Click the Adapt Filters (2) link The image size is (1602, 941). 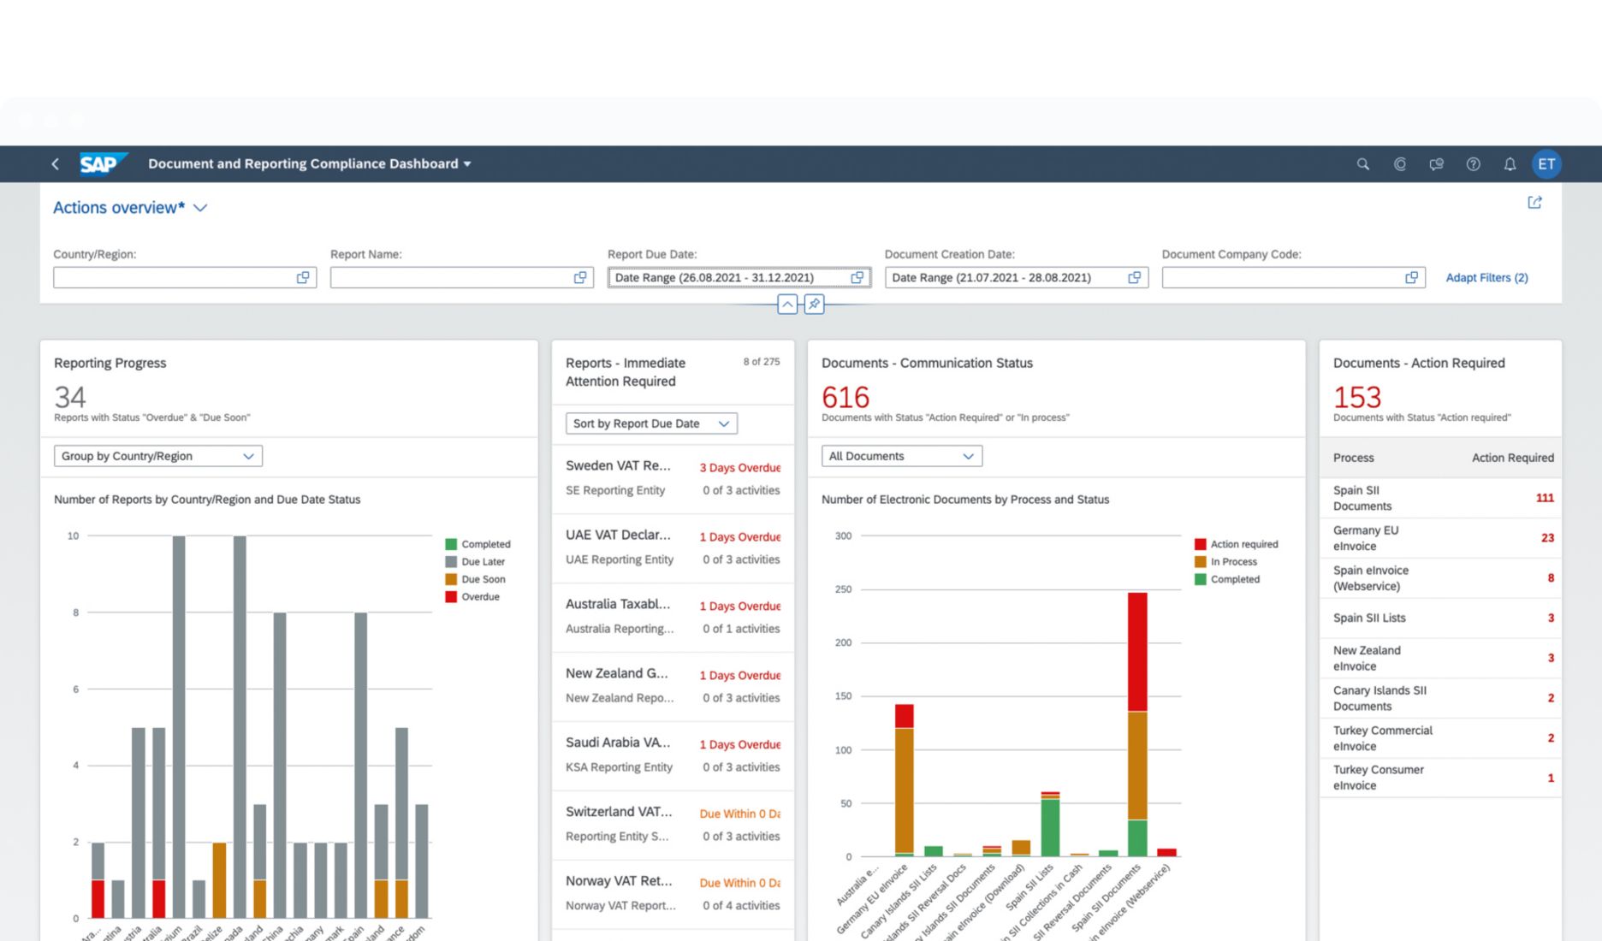tap(1486, 277)
